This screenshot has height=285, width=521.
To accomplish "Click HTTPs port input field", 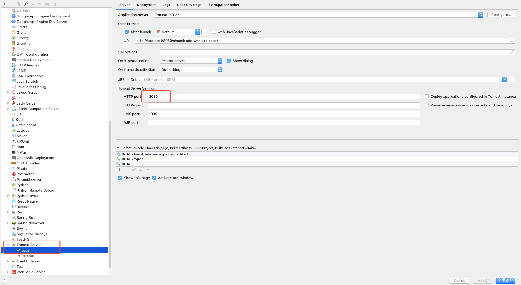I will [x=284, y=105].
